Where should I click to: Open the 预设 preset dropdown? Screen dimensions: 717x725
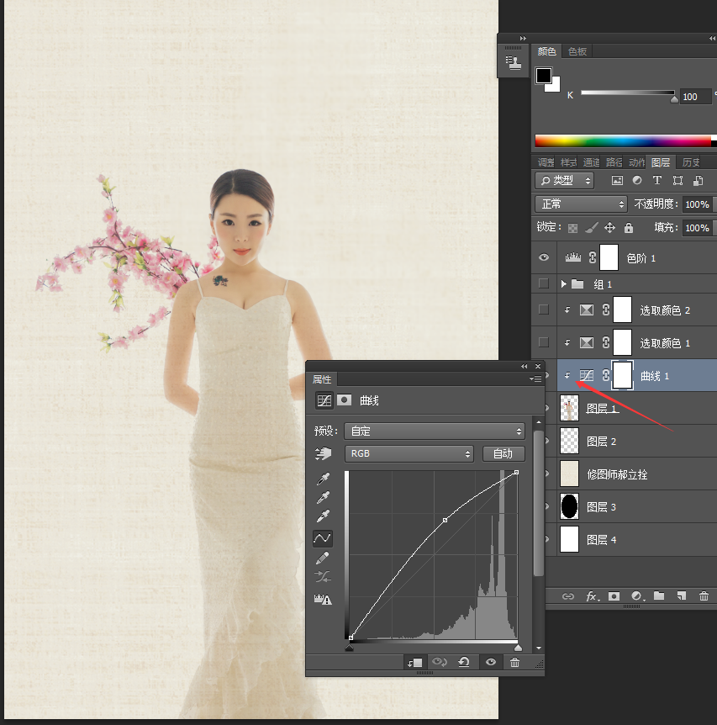click(x=435, y=431)
